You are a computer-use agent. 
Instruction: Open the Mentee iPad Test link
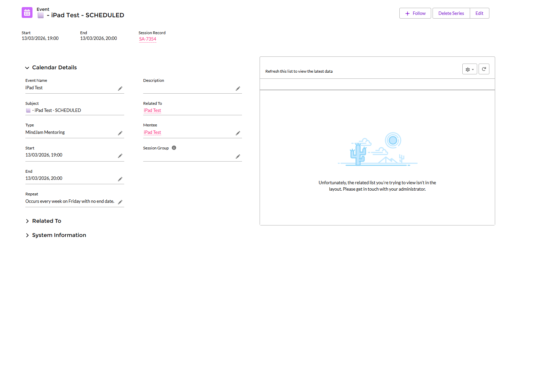pyautogui.click(x=152, y=133)
